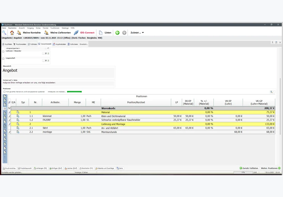Switch to the Kopfdaten tab
Image resolution: width=283 pixels, height=197 pixels.
(7, 44)
